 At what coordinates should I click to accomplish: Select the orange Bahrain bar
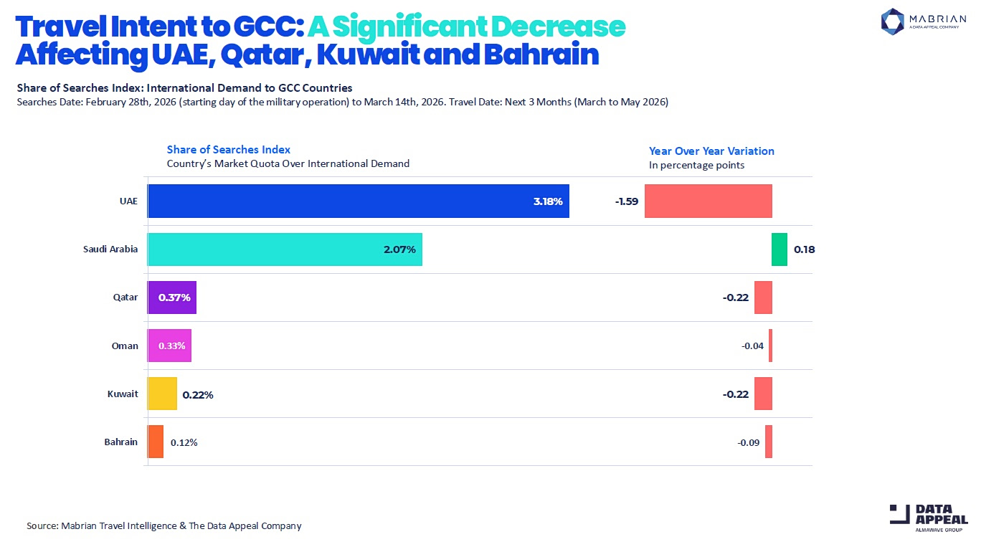156,442
